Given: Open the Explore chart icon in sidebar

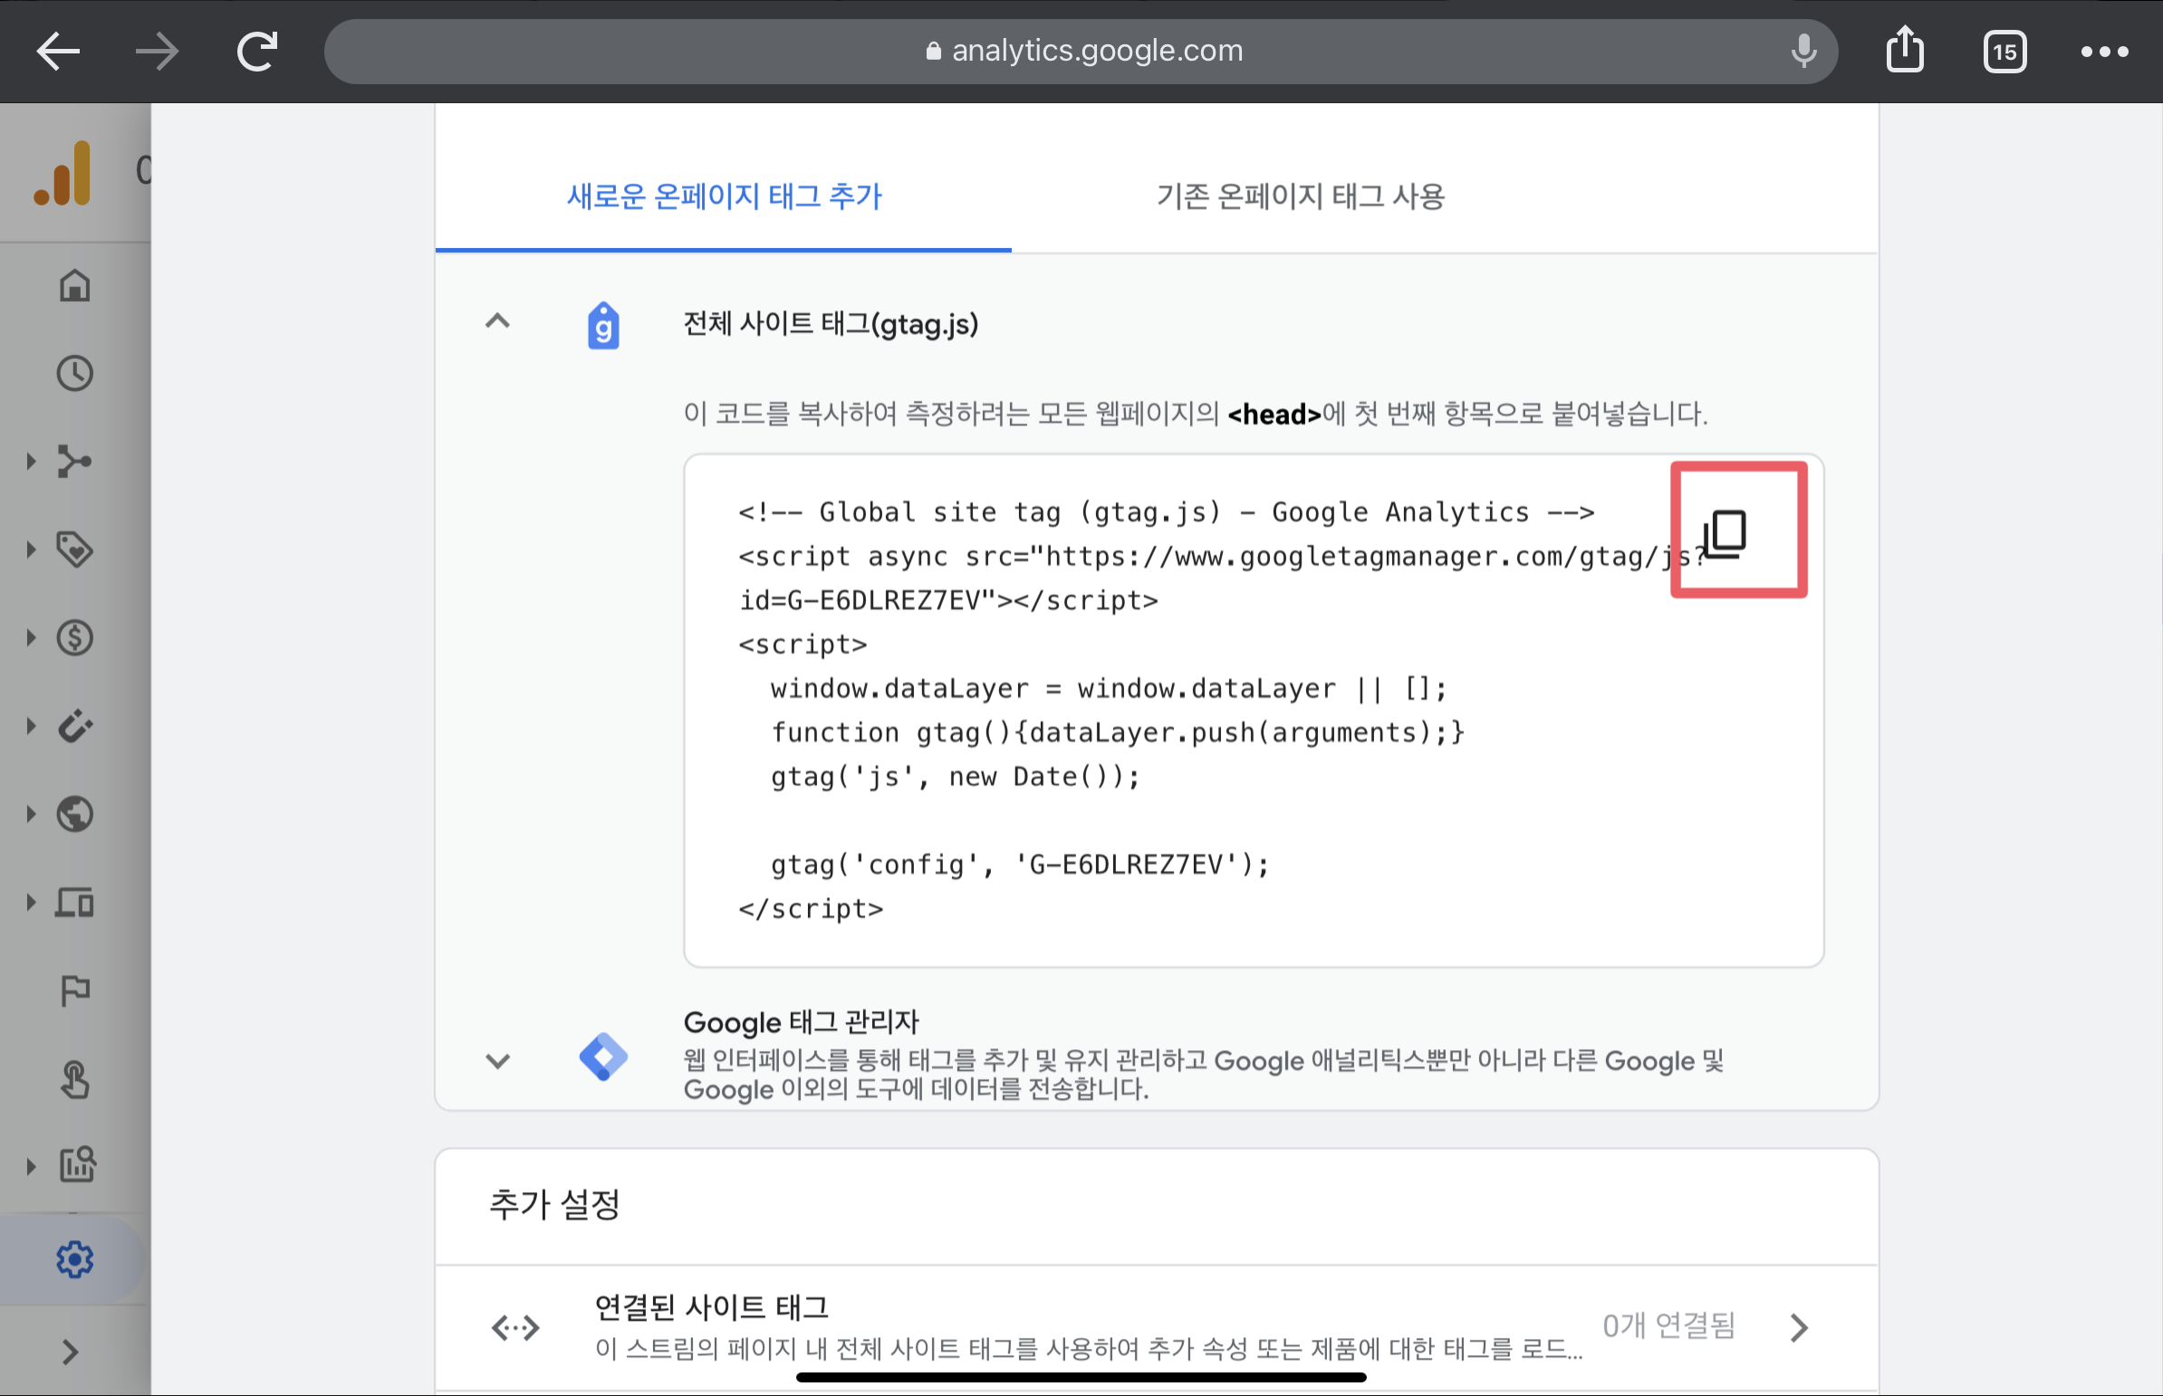Looking at the screenshot, I should [x=77, y=1165].
